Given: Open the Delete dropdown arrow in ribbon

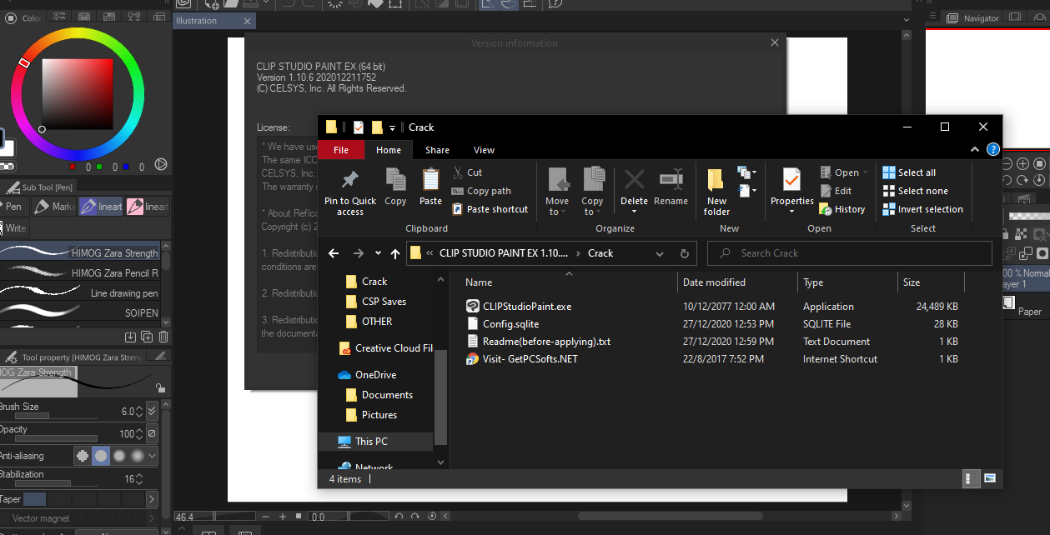Looking at the screenshot, I should click(634, 212).
